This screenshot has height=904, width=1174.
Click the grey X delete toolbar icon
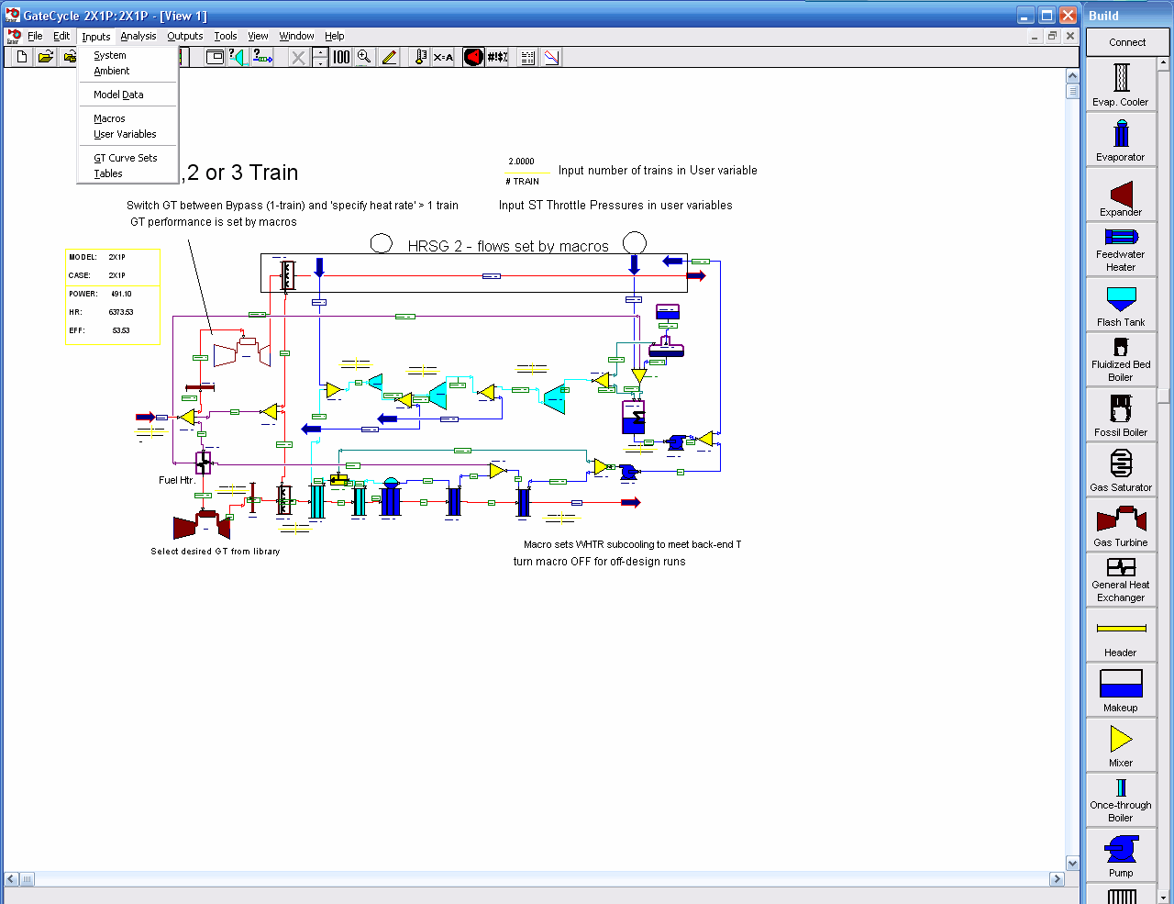tap(298, 57)
